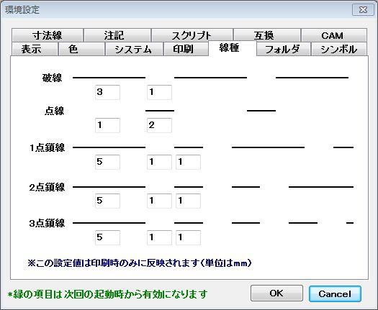Edit 破線 dash length field showing 3
The image size is (378, 310).
pyautogui.click(x=107, y=92)
